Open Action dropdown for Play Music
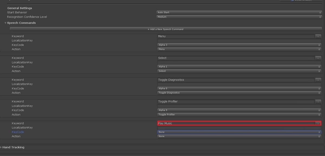 tap(239, 136)
